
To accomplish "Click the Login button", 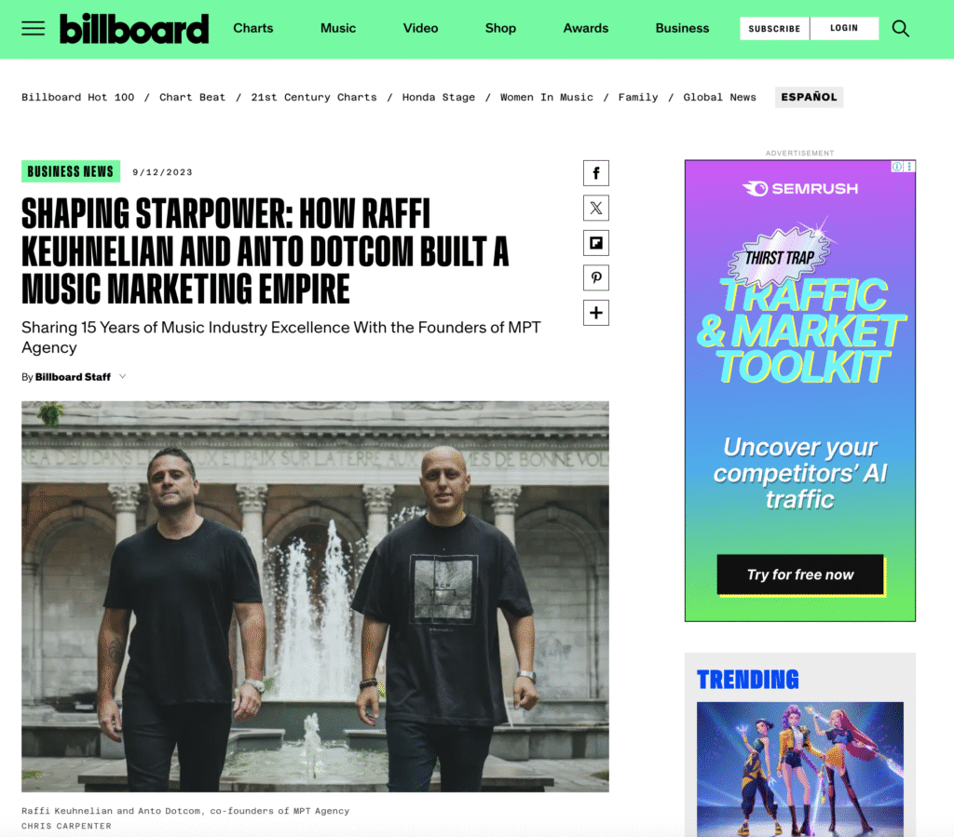I will 844,29.
